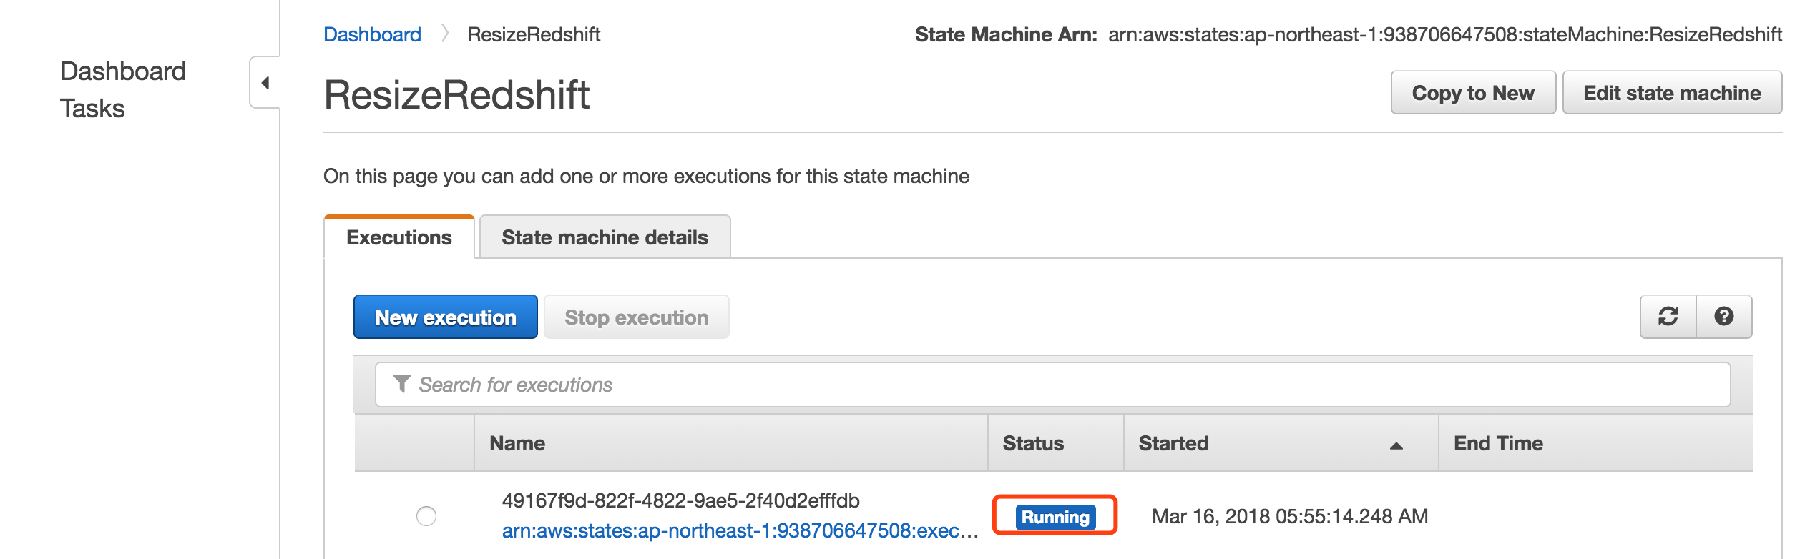
Task: Click Copy to New button
Action: click(x=1473, y=92)
